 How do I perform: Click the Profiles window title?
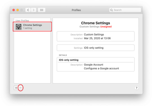tap(76, 10)
